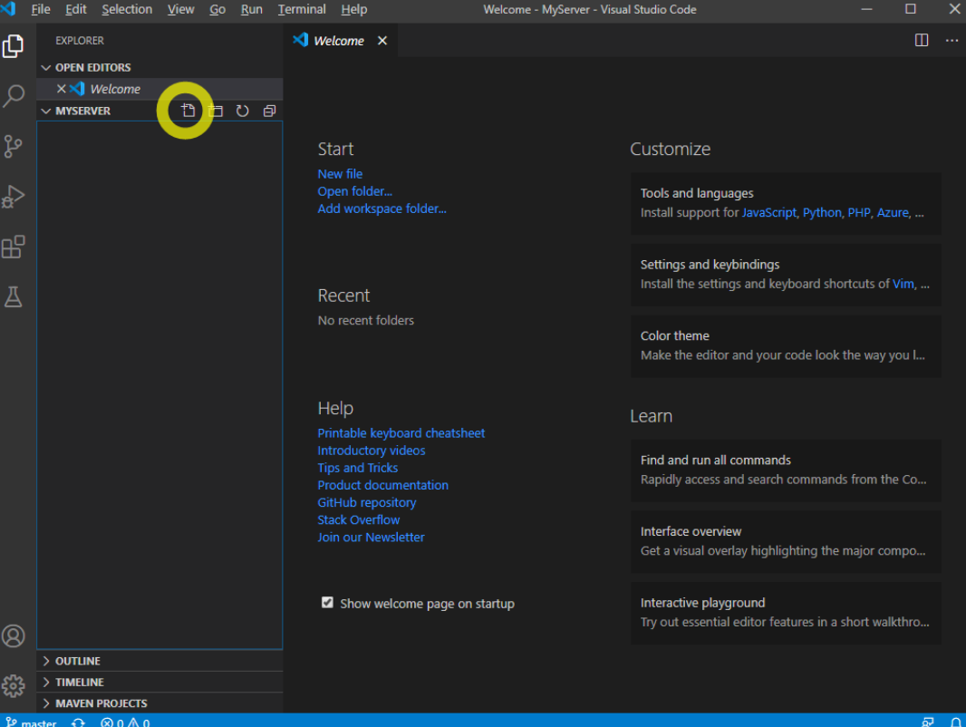Click Join our Newsletter link

[371, 537]
